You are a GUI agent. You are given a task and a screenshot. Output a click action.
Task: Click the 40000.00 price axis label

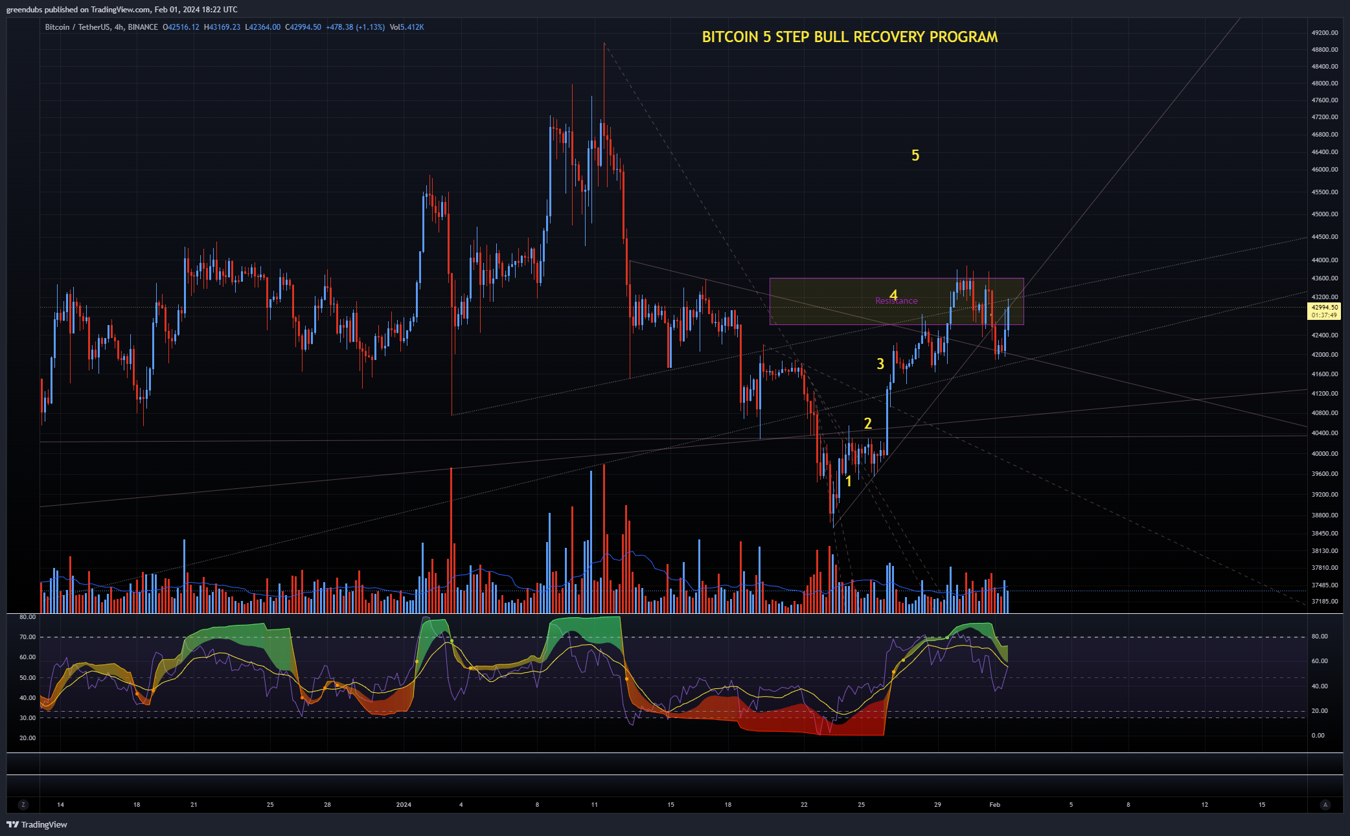tap(1325, 454)
